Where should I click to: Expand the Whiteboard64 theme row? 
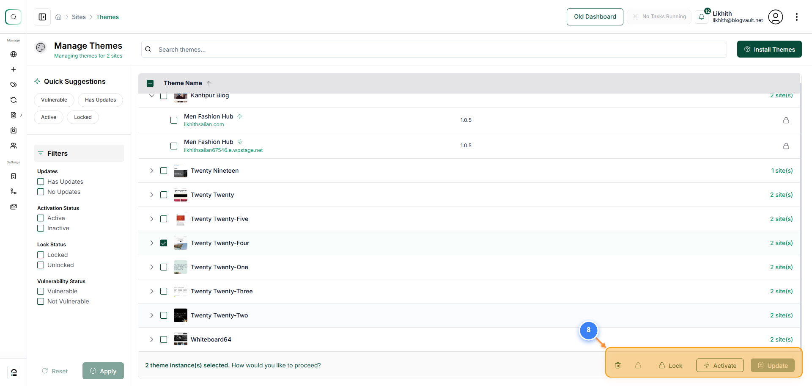coord(151,339)
